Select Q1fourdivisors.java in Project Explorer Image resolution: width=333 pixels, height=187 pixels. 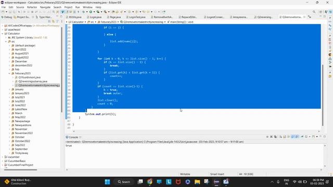click(29, 77)
